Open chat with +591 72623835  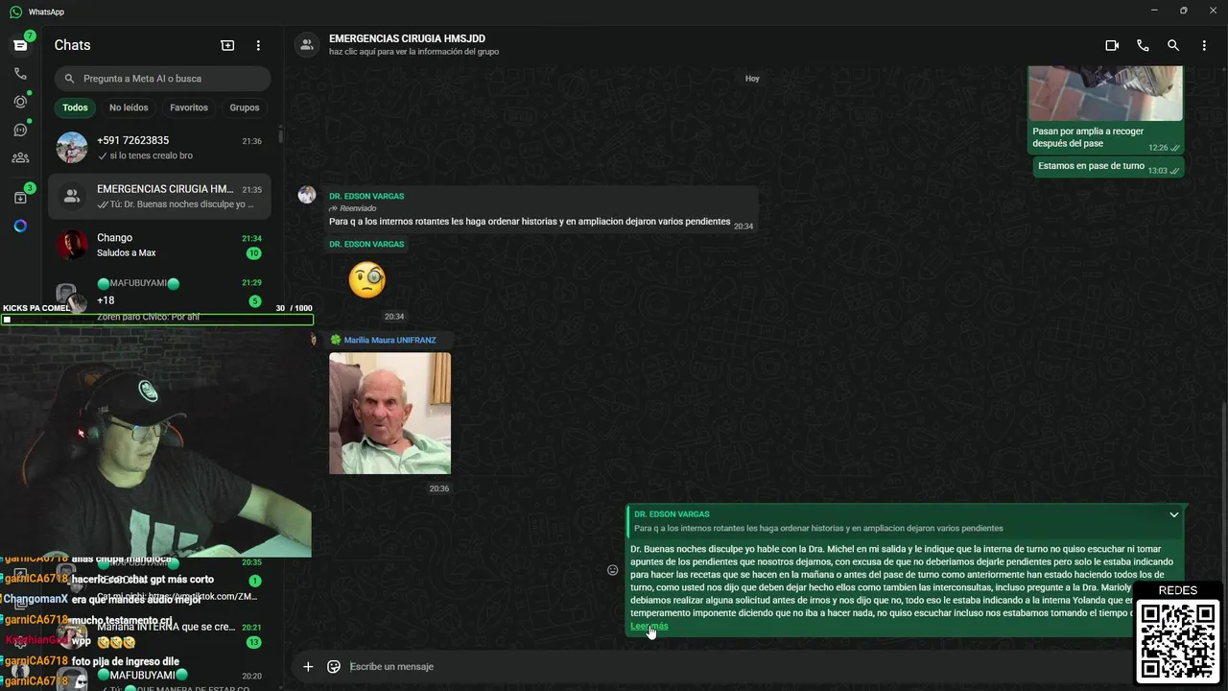pyautogui.click(x=159, y=148)
